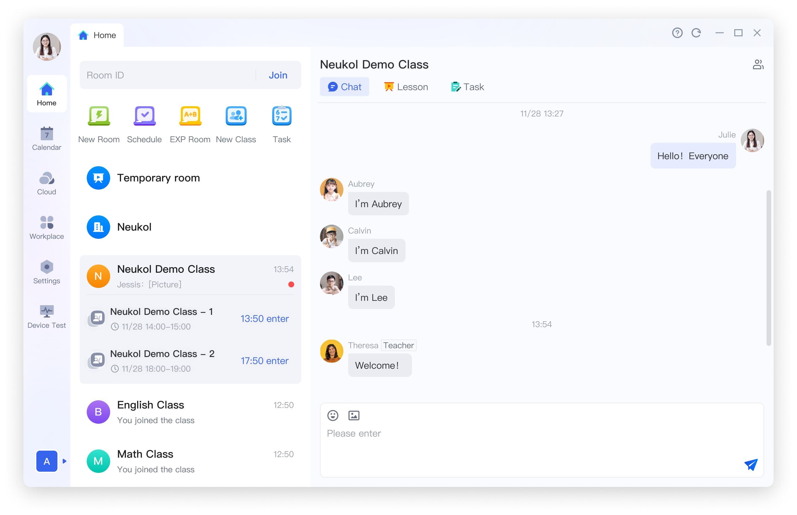
Task: Switch to the Lesson tab
Action: coord(406,87)
